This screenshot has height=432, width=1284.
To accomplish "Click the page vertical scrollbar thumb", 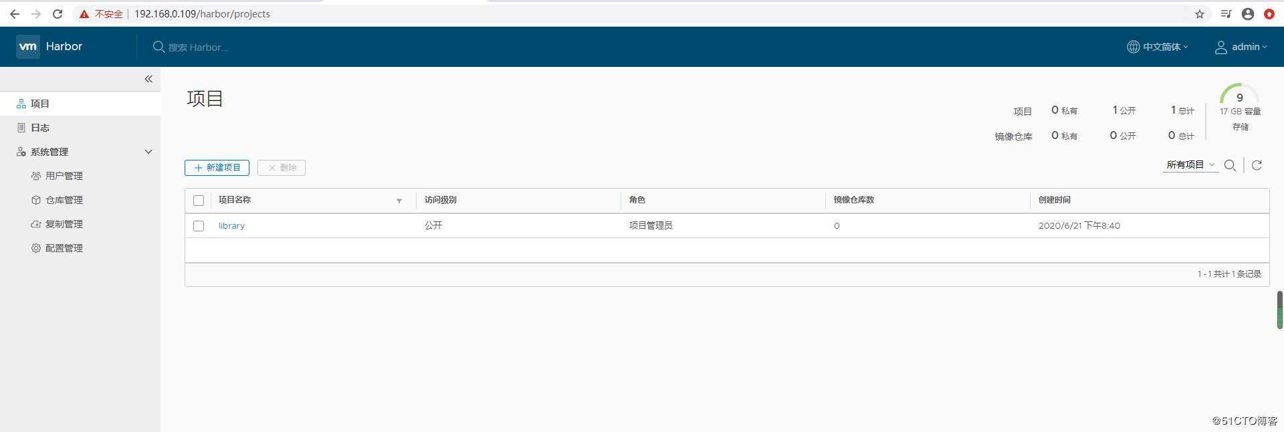I will click(1279, 310).
